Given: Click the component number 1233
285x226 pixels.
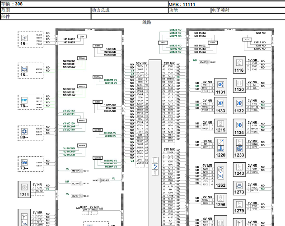Looking at the screenshot, I should point(239,155).
